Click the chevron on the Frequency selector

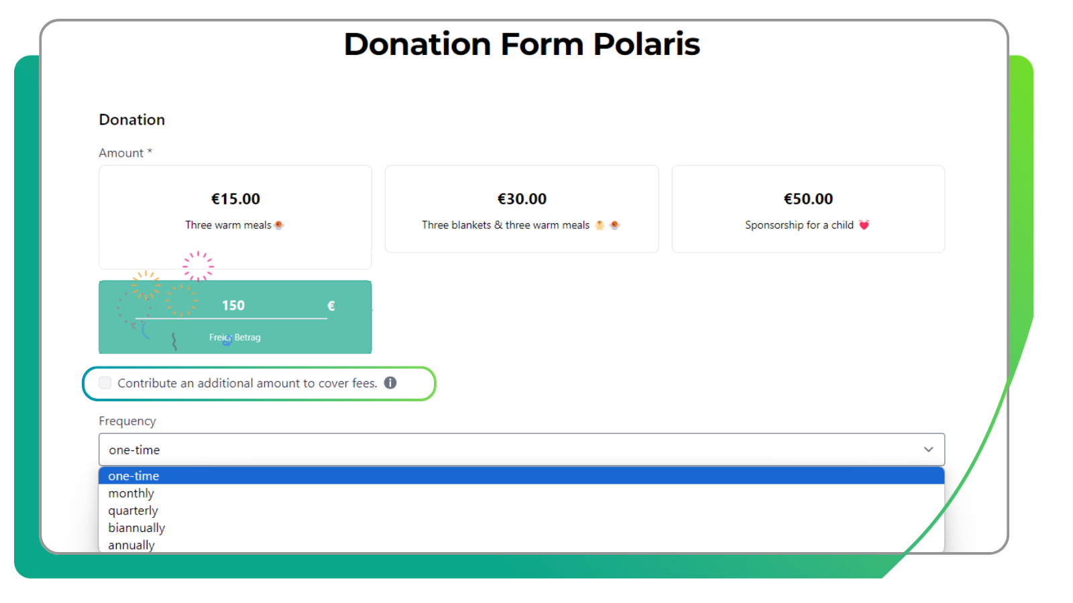[929, 450]
